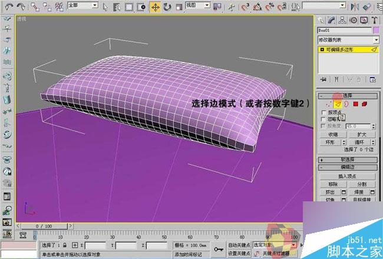Activate the Select and Link tool
The image size is (383, 259).
coord(35,7)
